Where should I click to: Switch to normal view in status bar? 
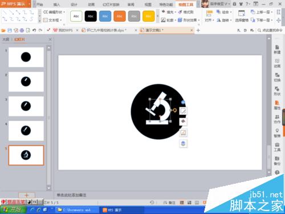tap(182, 203)
